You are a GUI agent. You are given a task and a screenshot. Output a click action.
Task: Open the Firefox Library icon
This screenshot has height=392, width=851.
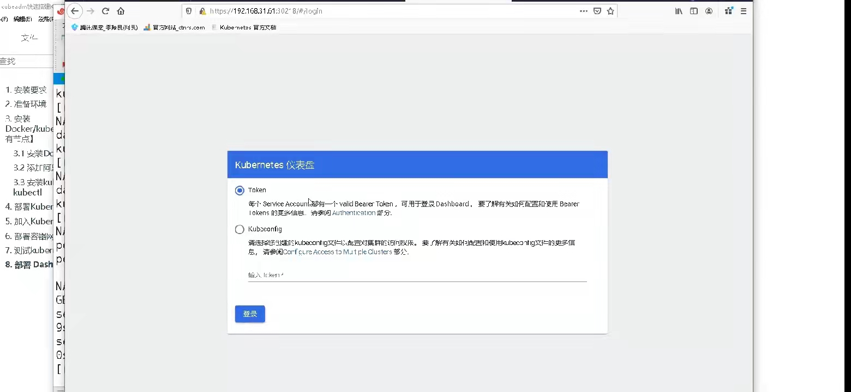coord(679,11)
